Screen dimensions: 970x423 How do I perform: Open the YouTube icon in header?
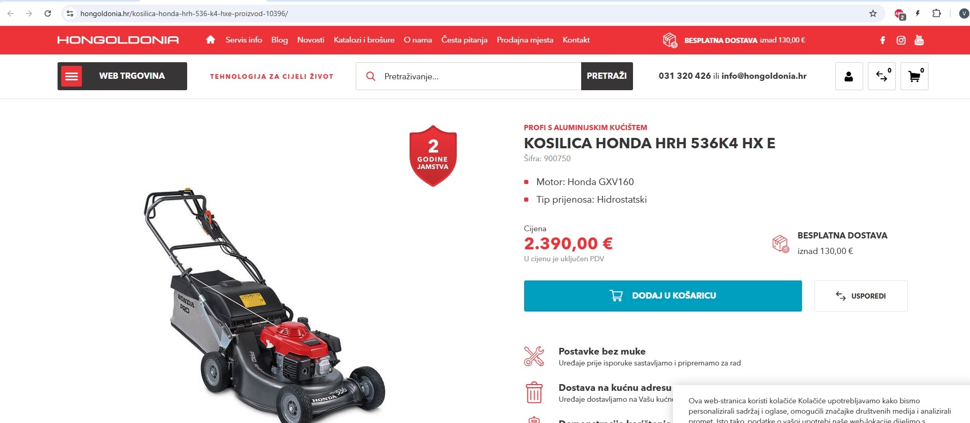click(919, 40)
